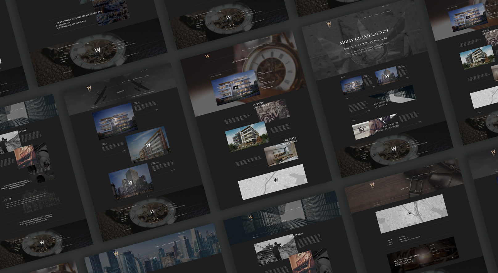Click the Array logo on the Grand Launch apartment thumbnail
The height and width of the screenshot is (273, 498).
(x=352, y=85)
